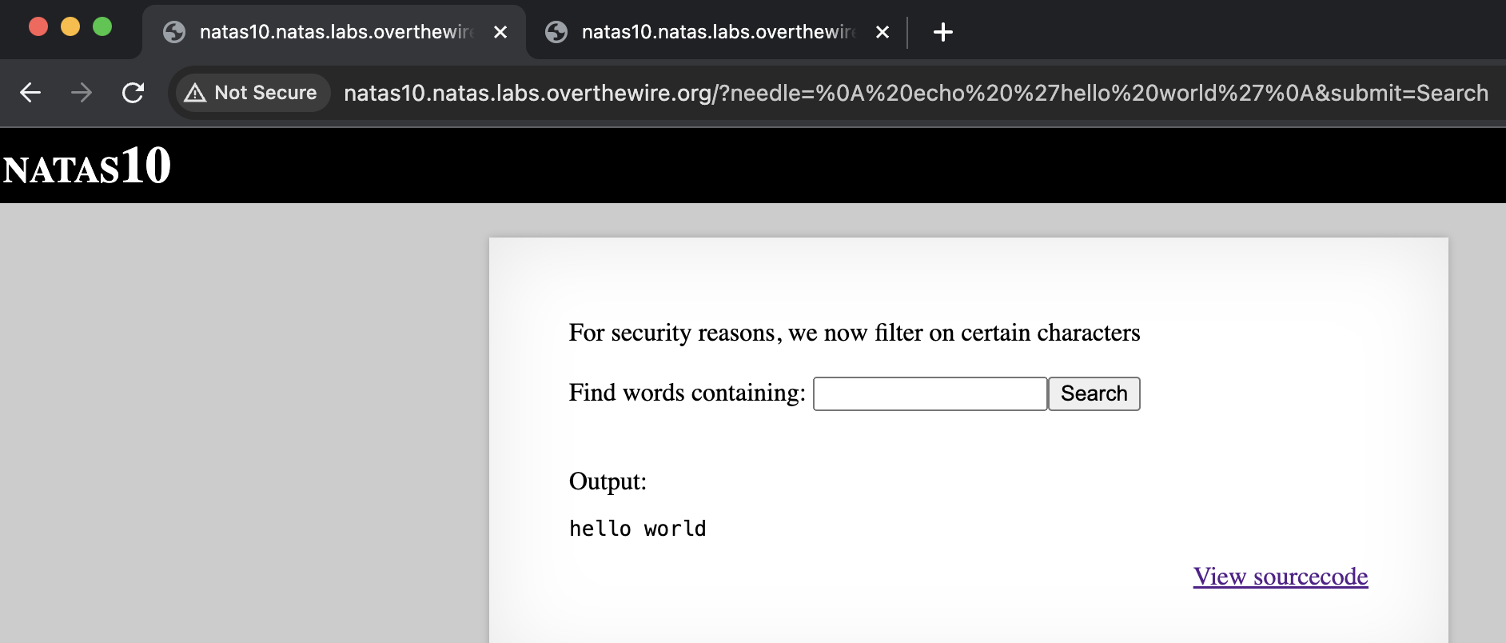Click the globe favicon on the first tab
Image resolution: width=1506 pixels, height=643 pixels.
(174, 32)
